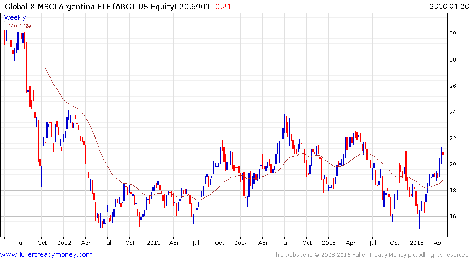Click the 2015 year axis label
The height and width of the screenshot is (261, 469).
click(x=329, y=243)
